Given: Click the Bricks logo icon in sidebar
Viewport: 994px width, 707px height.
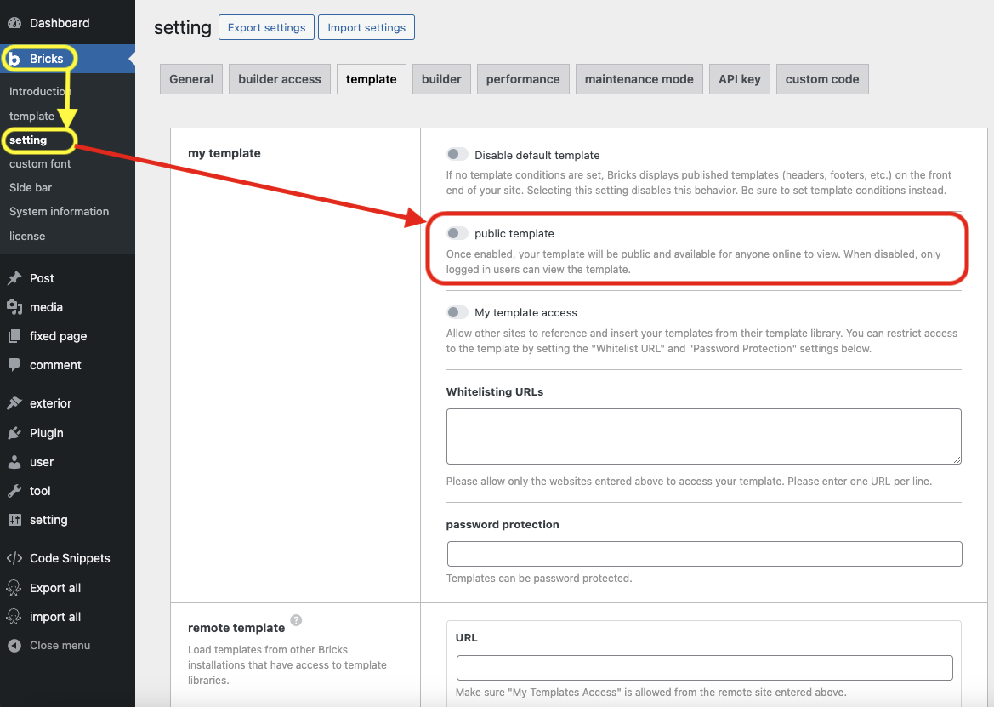Looking at the screenshot, I should (14, 59).
